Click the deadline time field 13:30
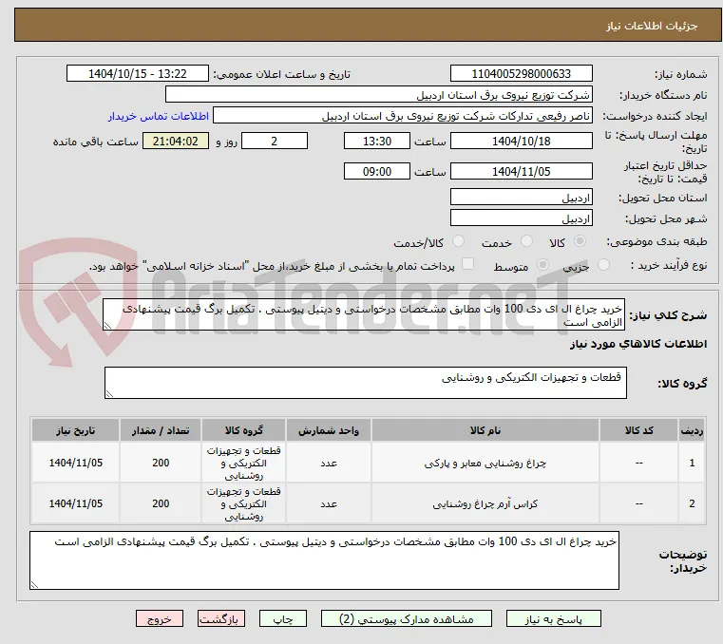This screenshot has width=723, height=644. (377, 142)
